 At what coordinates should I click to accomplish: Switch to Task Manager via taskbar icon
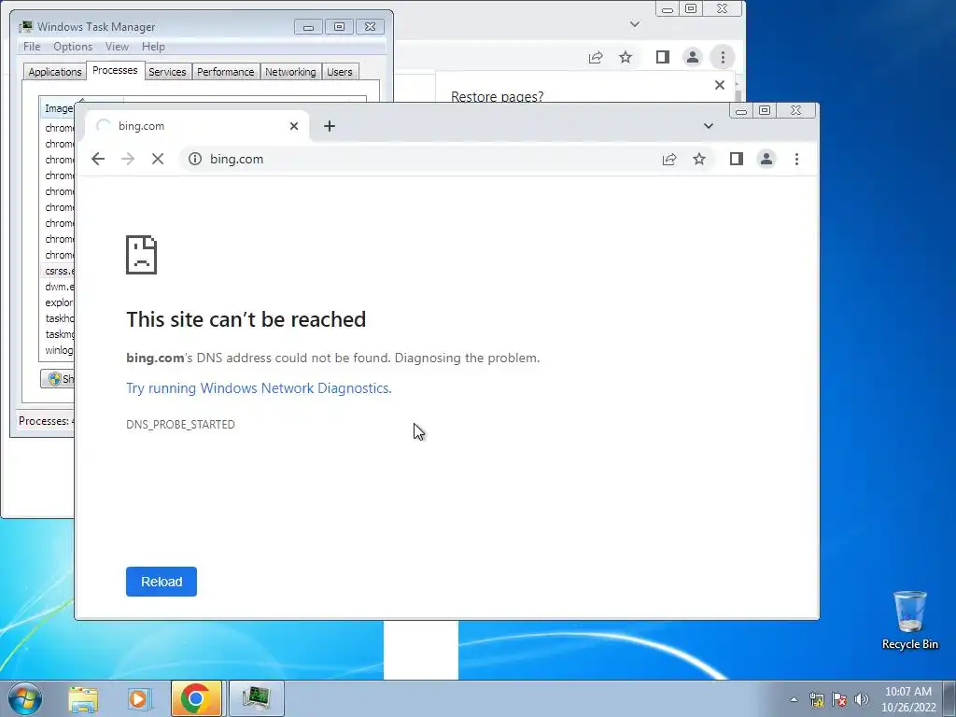257,698
